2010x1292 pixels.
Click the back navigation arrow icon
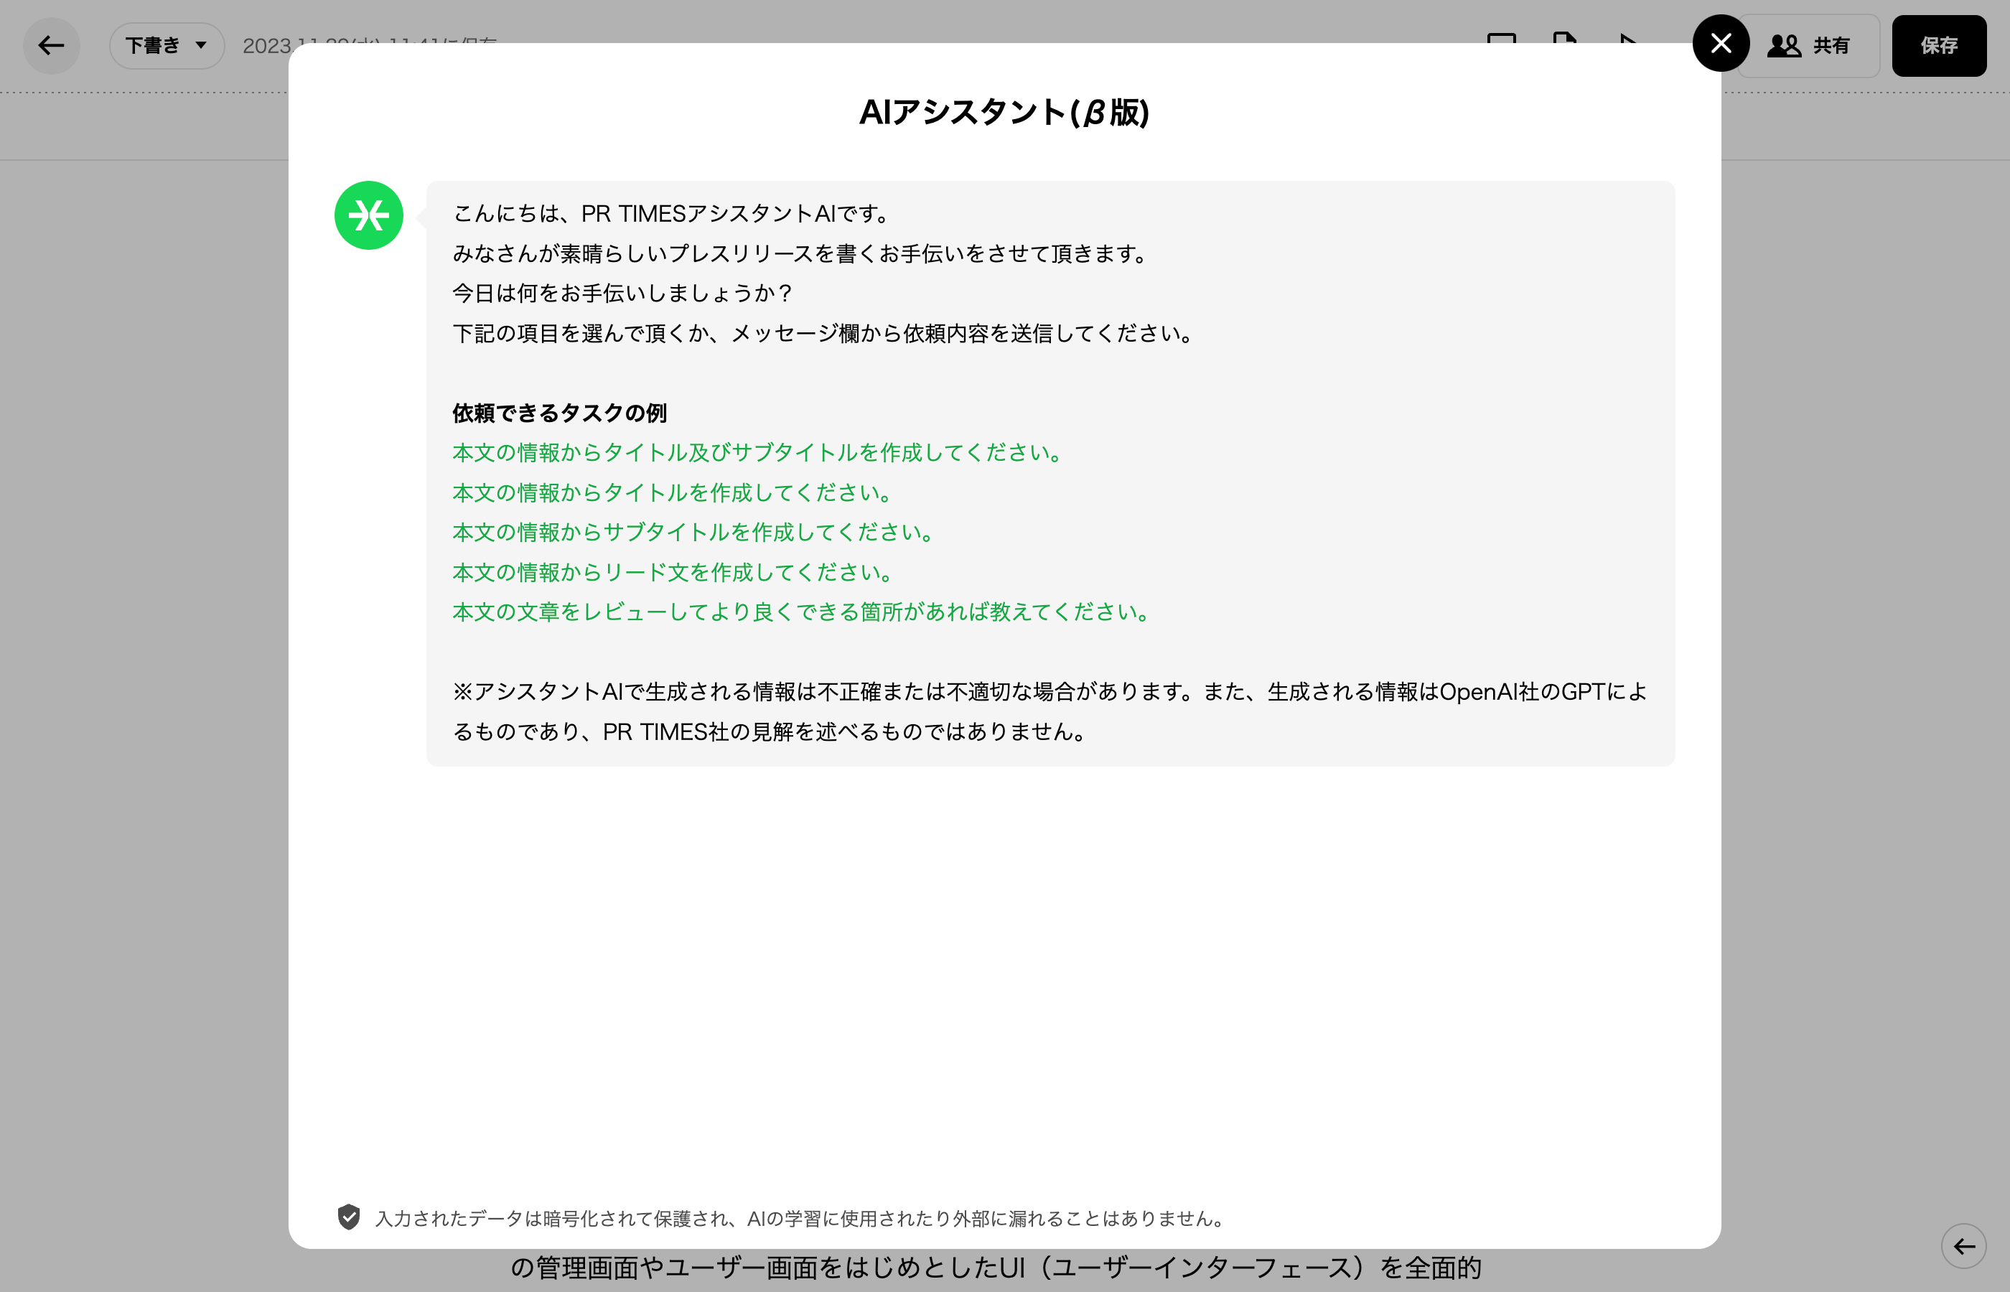[x=51, y=45]
